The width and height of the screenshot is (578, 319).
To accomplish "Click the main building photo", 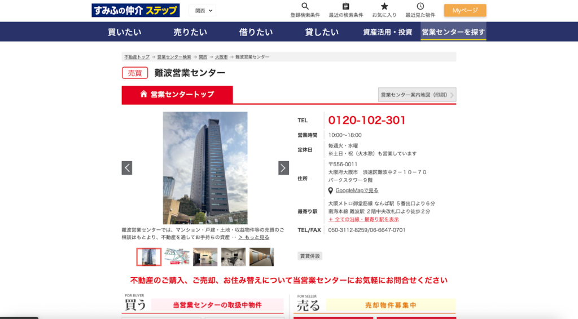I will 205,168.
